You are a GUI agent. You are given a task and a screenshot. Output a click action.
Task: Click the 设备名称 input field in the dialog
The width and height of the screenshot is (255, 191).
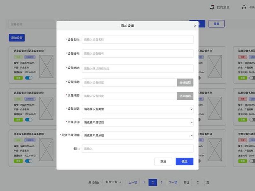pyautogui.click(x=138, y=39)
